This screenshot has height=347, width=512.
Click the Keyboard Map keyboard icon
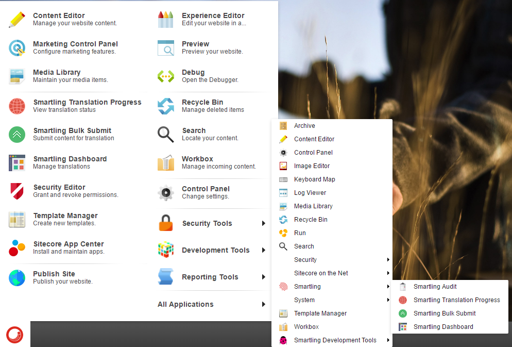pos(283,179)
